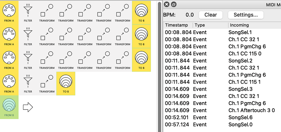Viewport: 281px width, 132px height.
Task: Select the last TRANSFORM in the third row
Action: point(122,59)
